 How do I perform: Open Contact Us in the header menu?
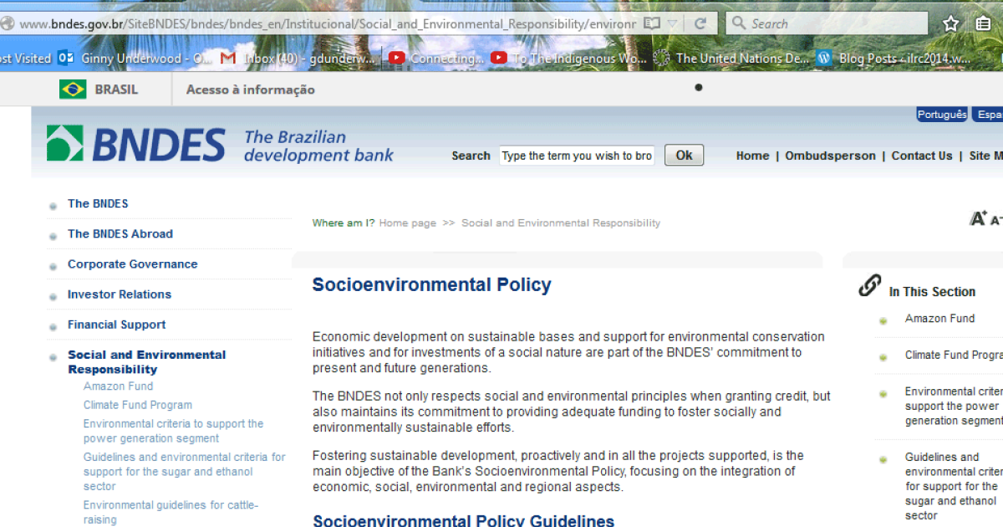pyautogui.click(x=922, y=156)
